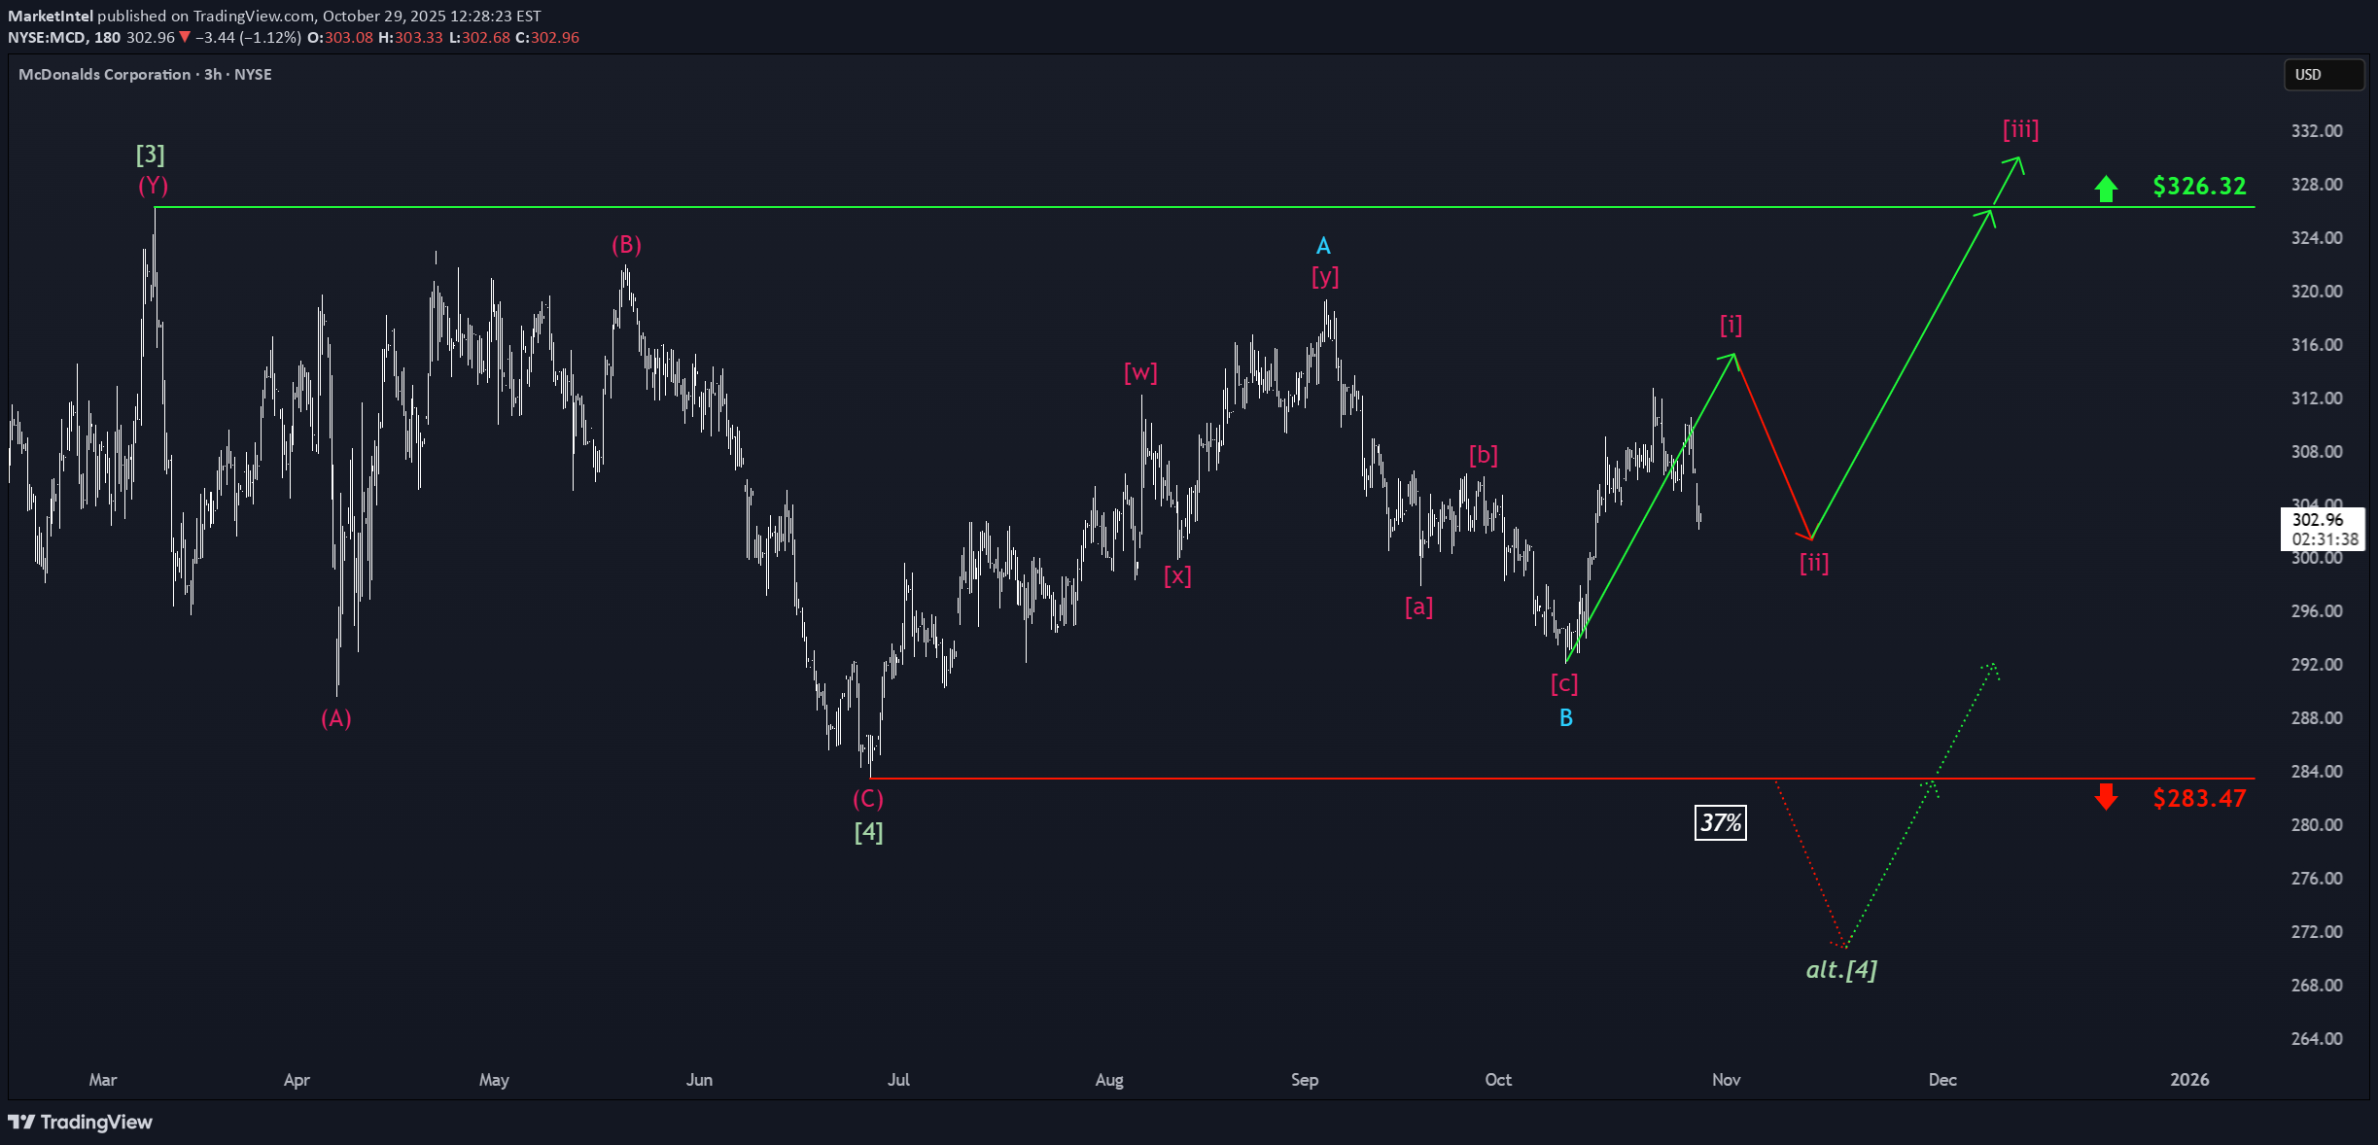Image resolution: width=2378 pixels, height=1145 pixels.
Task: Click the green up arrow beside $326.32
Action: [x=2106, y=189]
